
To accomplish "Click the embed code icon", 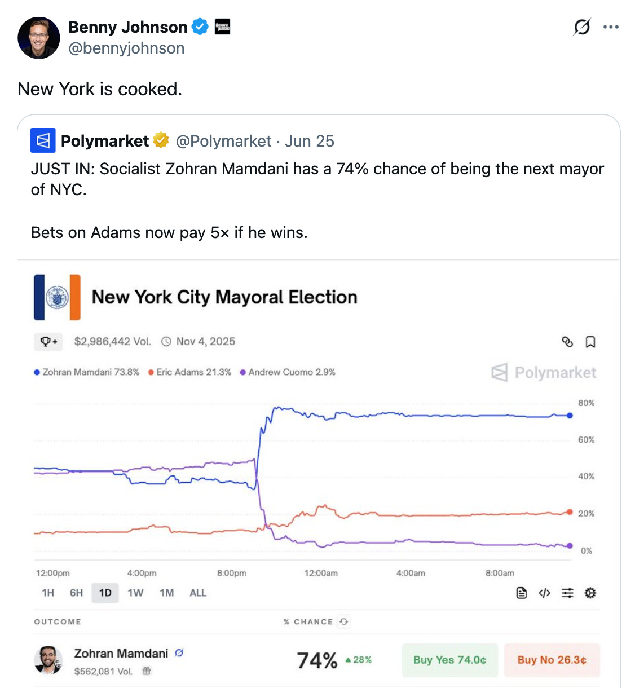I will (x=544, y=593).
